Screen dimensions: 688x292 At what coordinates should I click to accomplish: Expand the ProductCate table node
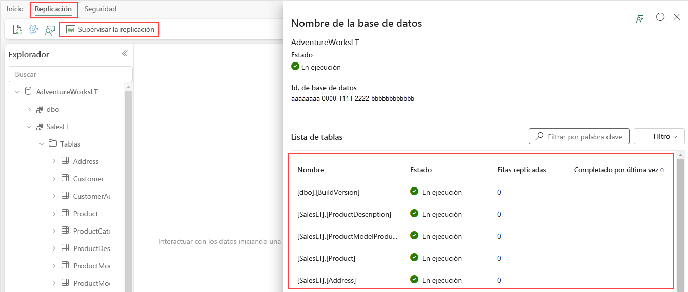point(54,231)
